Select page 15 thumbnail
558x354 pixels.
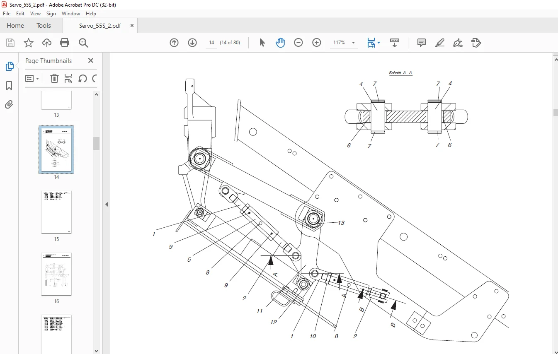click(56, 212)
